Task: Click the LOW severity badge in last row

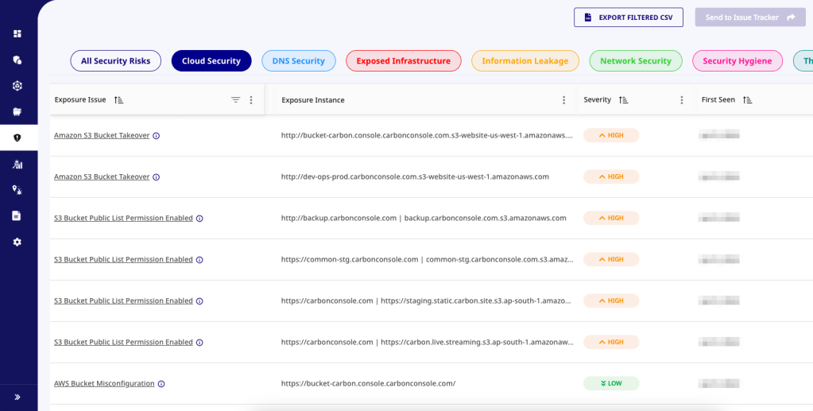Action: coord(610,383)
